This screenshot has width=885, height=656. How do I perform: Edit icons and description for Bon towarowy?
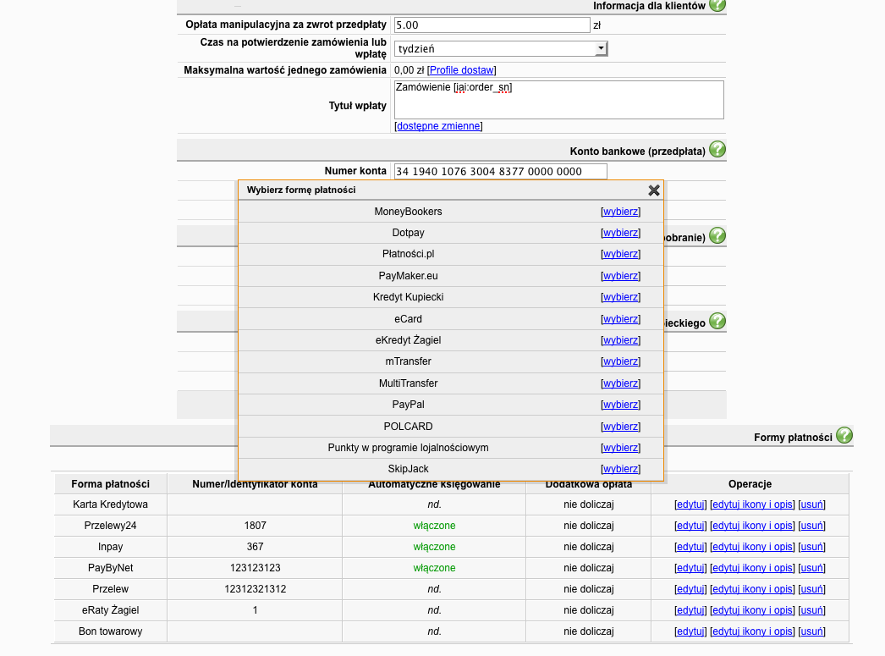(752, 631)
